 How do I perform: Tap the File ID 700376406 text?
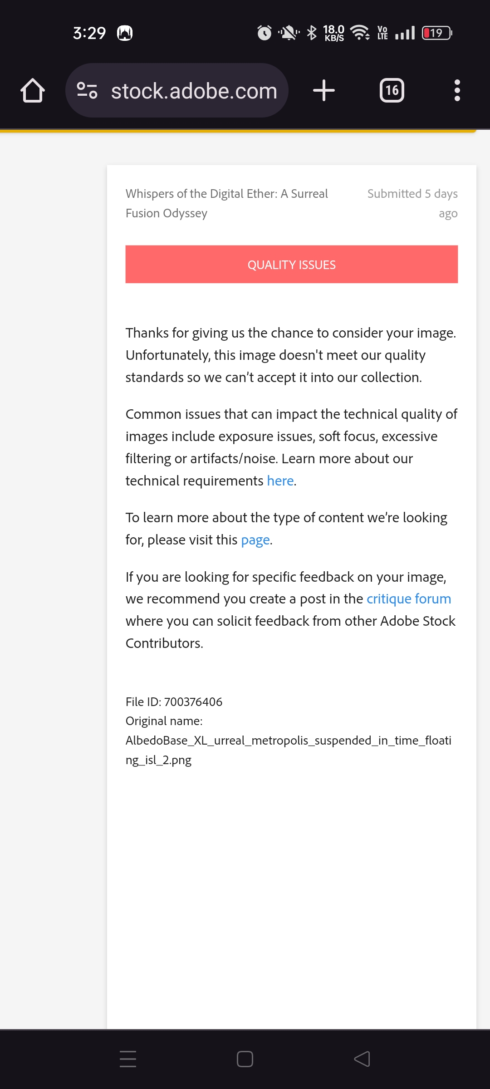coord(174,701)
